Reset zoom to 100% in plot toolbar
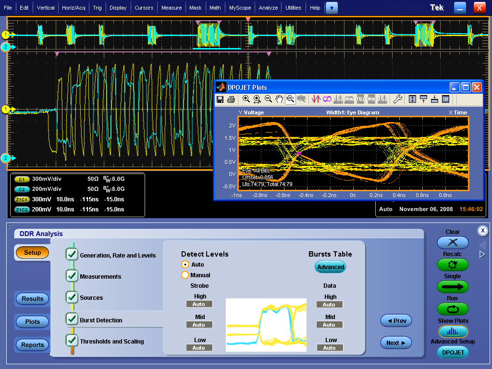Screen dimensions: 492x369 [290, 99]
